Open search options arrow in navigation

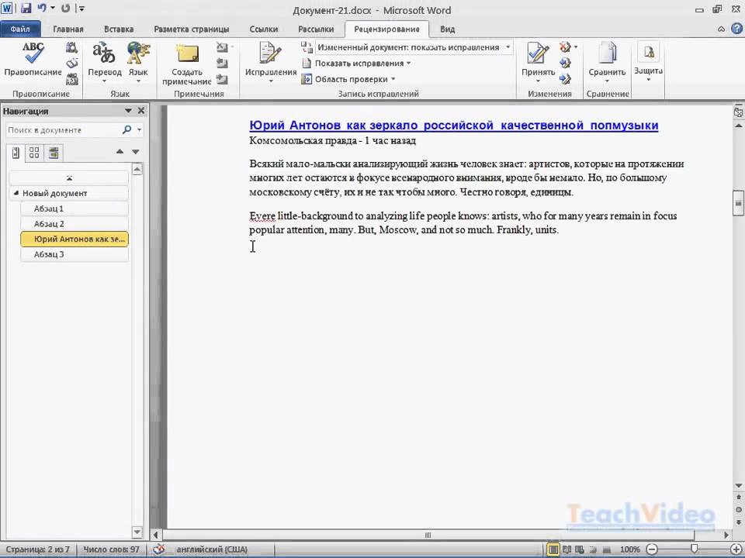[139, 129]
